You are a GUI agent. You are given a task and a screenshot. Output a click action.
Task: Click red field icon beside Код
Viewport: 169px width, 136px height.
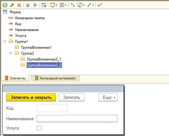click(11, 24)
